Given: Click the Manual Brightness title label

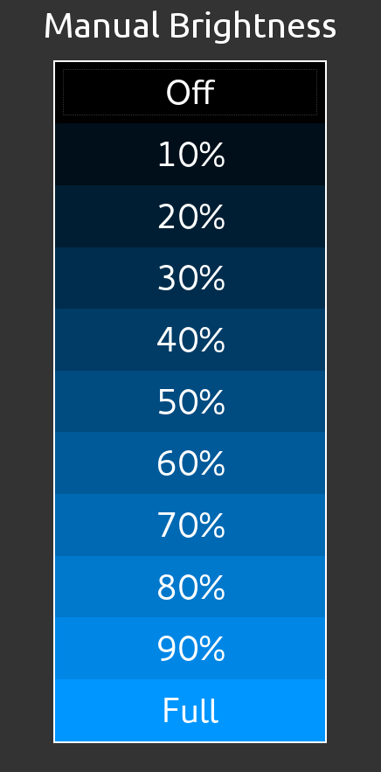Looking at the screenshot, I should 190,25.
